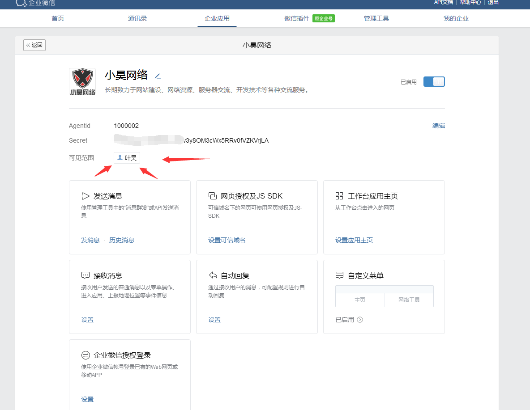The width and height of the screenshot is (530, 410).
Task: Select the 叶昊 visible range tag
Action: 127,158
